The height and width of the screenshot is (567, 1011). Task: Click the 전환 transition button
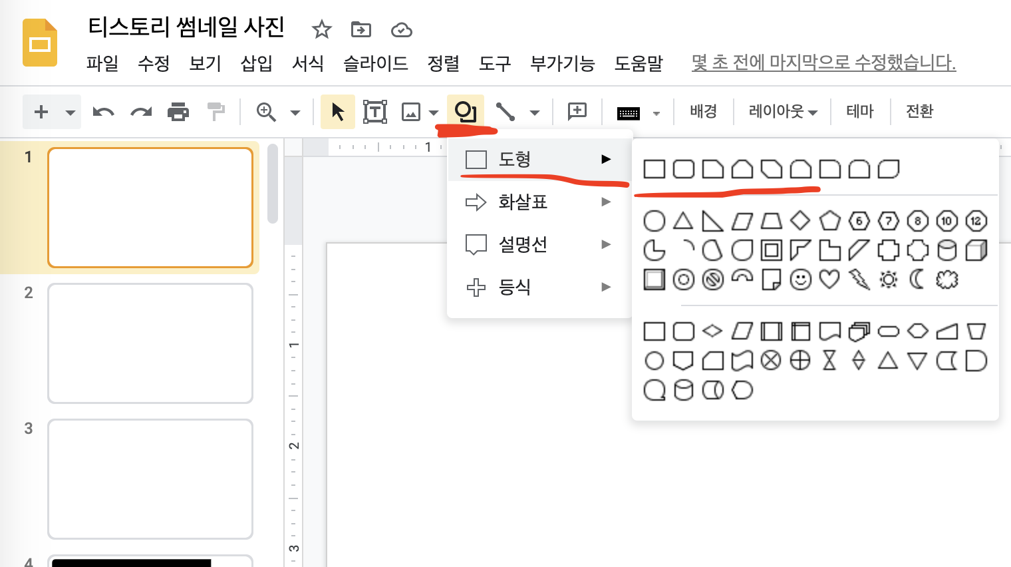point(920,111)
